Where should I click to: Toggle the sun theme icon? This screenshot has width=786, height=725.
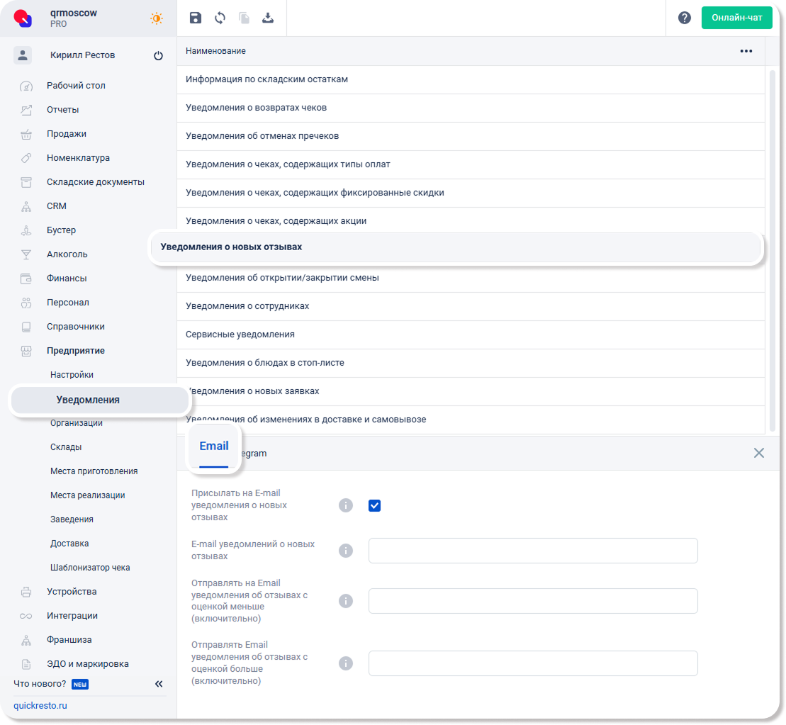pos(157,18)
